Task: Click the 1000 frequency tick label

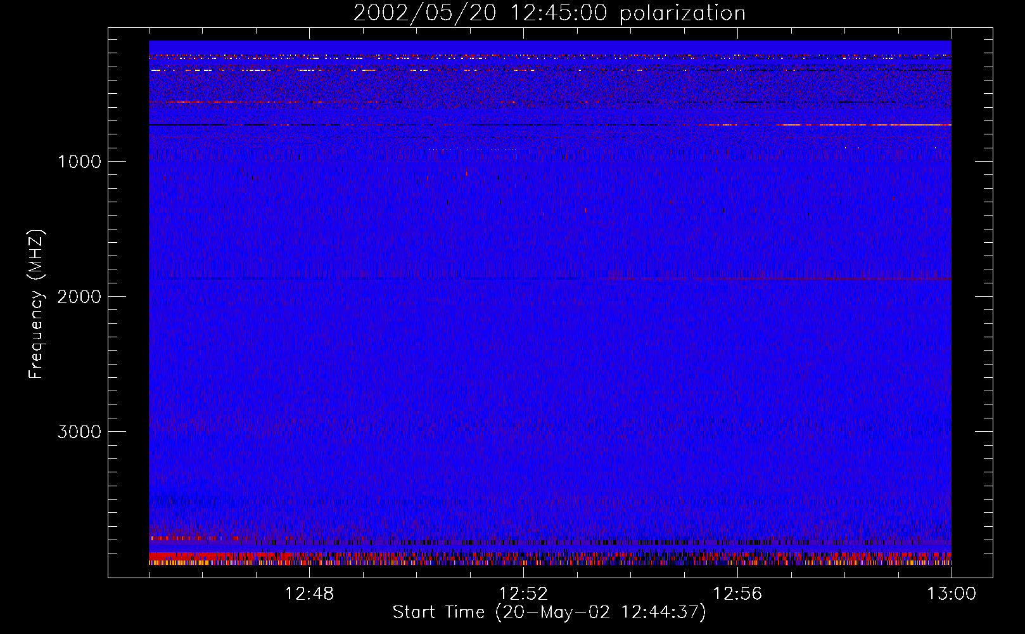Action: click(x=80, y=162)
